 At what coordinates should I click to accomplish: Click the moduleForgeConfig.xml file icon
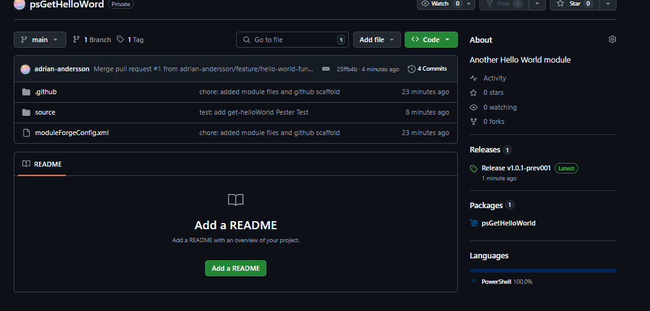pyautogui.click(x=26, y=133)
